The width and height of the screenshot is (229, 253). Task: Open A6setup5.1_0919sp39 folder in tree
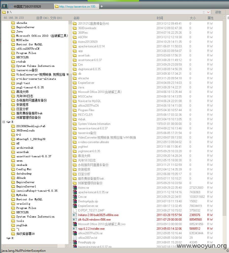[x=31, y=139]
